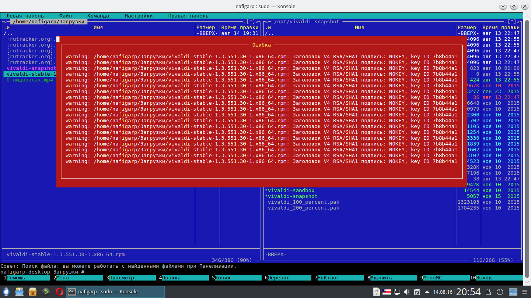Click the 34G/38G (90%) disk usage text
The width and height of the screenshot is (531, 298).
[x=232, y=260]
